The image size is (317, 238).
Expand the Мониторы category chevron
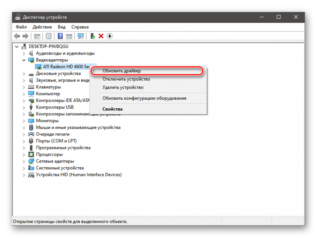pyautogui.click(x=24, y=121)
